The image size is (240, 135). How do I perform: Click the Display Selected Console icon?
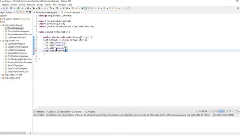click(230, 111)
